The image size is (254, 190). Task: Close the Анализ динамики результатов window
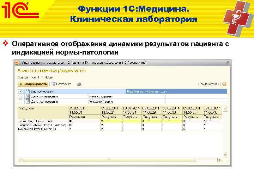[x=228, y=62]
